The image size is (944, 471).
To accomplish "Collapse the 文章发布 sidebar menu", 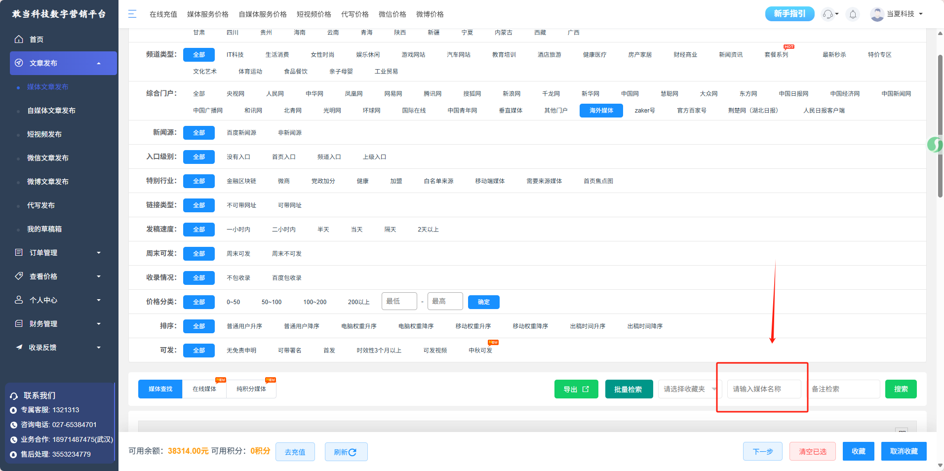I will click(x=99, y=63).
